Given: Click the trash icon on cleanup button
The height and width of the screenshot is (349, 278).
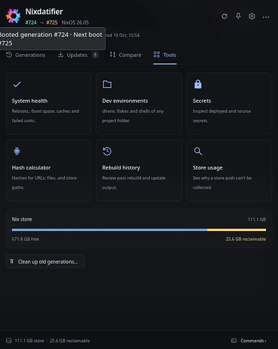Looking at the screenshot, I should pos(12,261).
